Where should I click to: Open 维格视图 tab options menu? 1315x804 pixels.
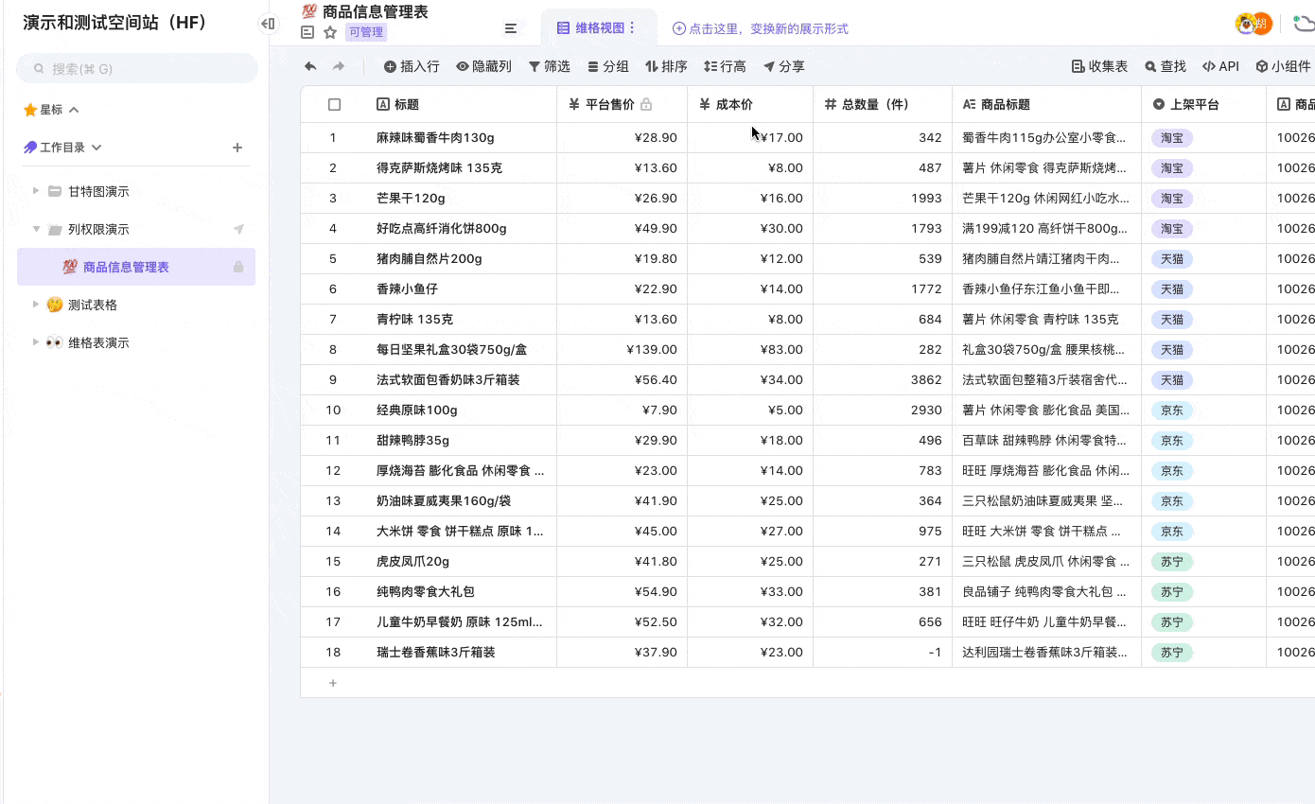(x=632, y=28)
